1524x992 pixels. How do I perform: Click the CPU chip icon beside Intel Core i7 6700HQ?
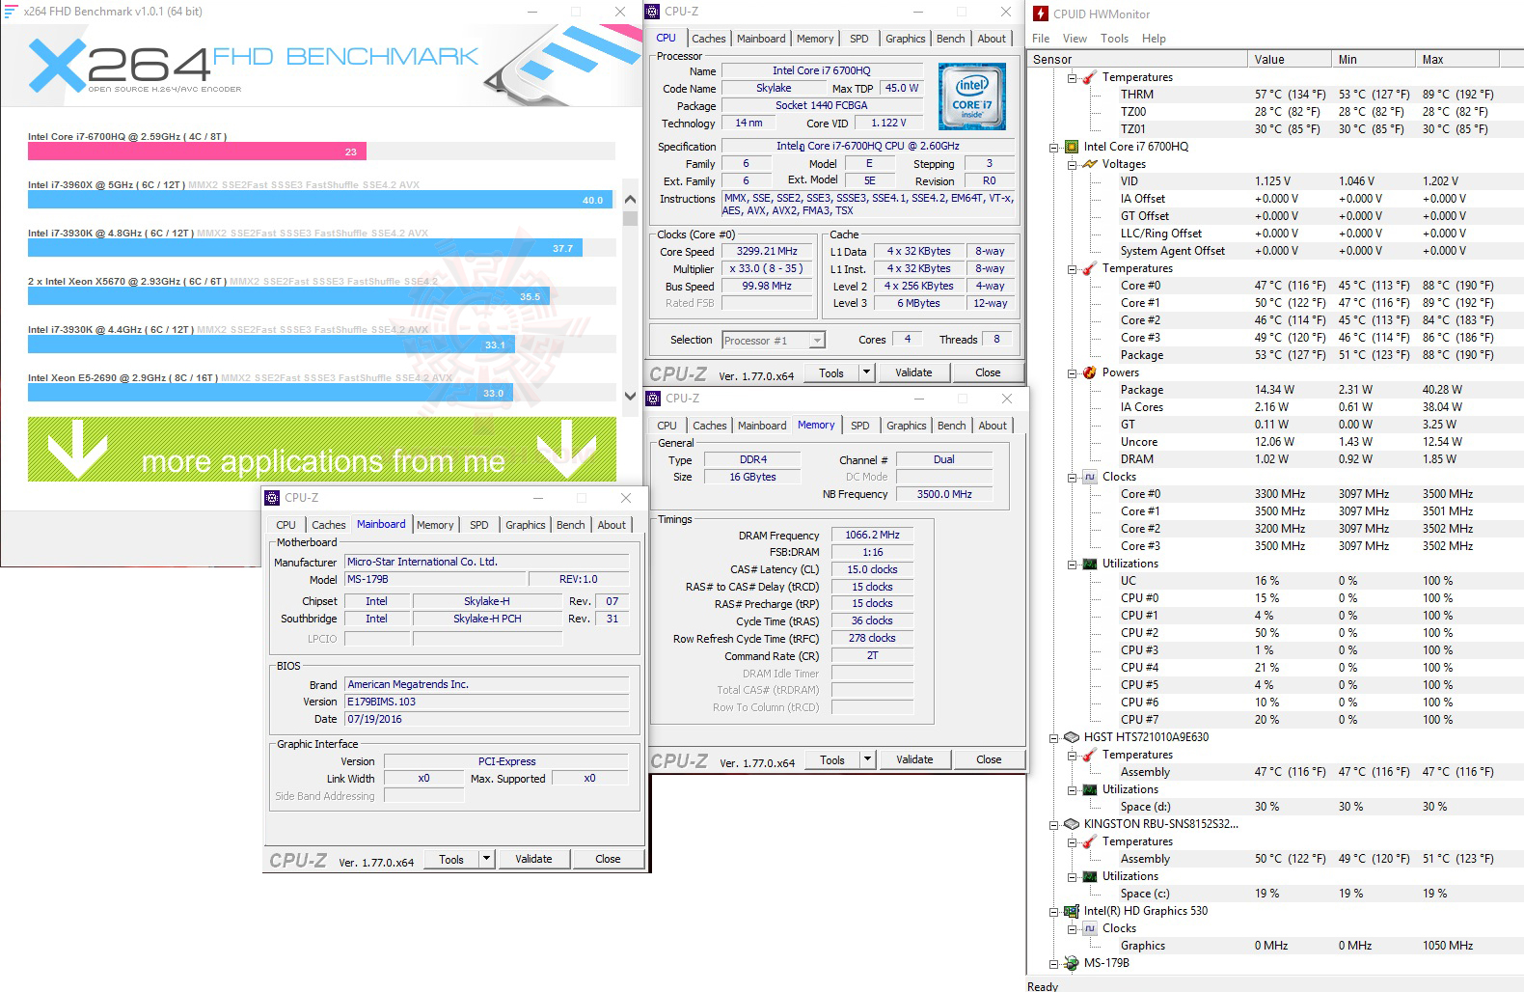1071,147
